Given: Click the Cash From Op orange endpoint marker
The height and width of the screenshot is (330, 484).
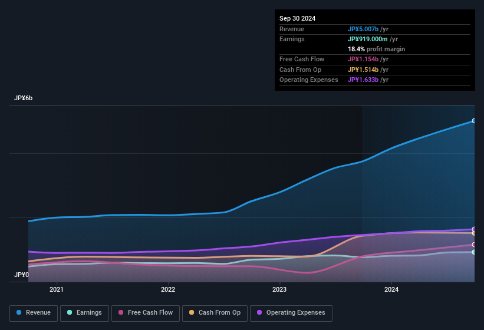Looking at the screenshot, I should coord(474,233).
